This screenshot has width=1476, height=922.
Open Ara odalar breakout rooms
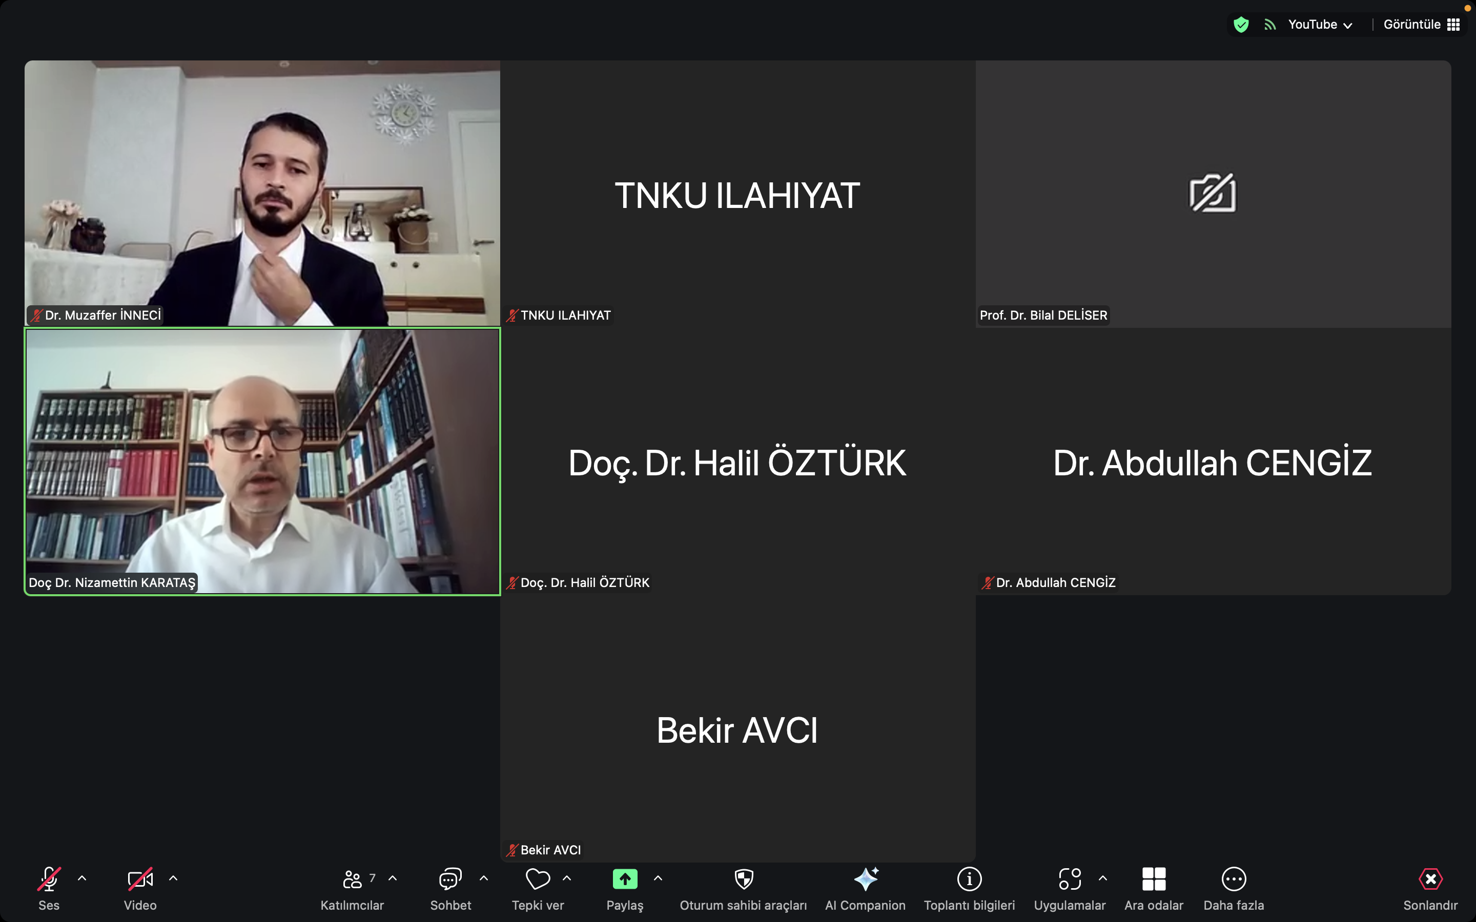(x=1153, y=879)
